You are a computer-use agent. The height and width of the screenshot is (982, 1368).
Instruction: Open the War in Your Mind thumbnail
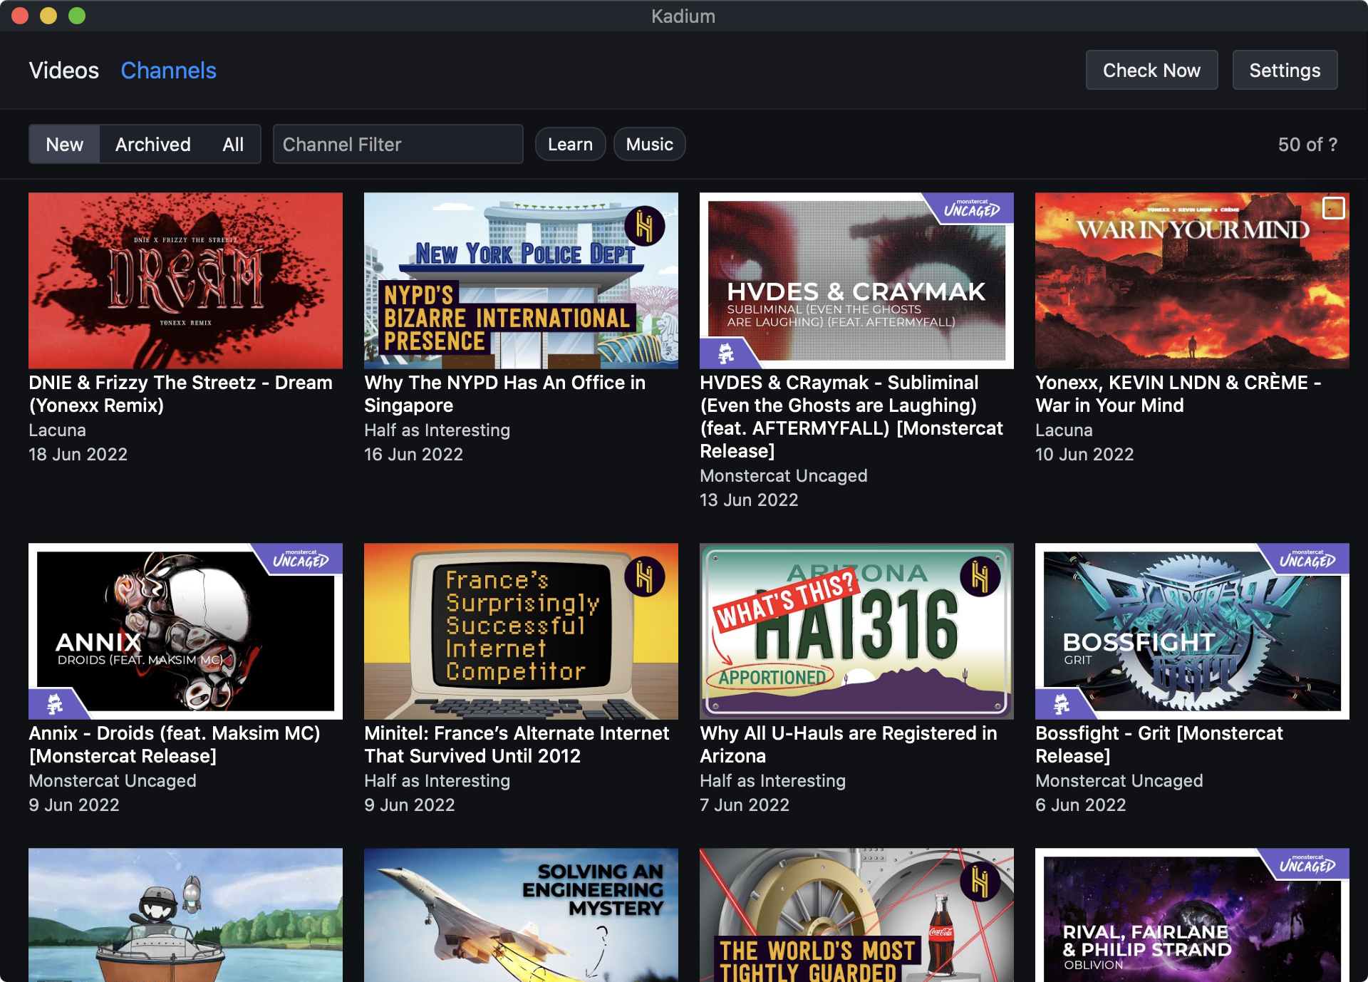(x=1192, y=280)
